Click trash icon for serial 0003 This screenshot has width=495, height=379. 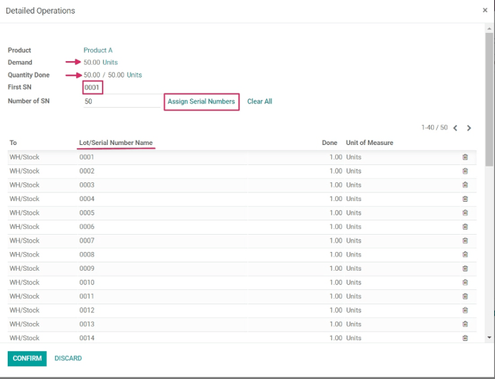[465, 185]
